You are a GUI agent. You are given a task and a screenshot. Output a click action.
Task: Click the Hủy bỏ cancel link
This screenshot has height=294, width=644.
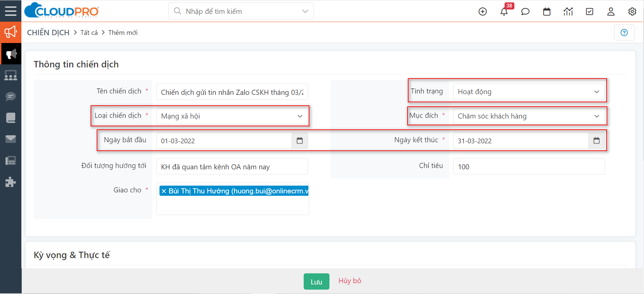(350, 281)
